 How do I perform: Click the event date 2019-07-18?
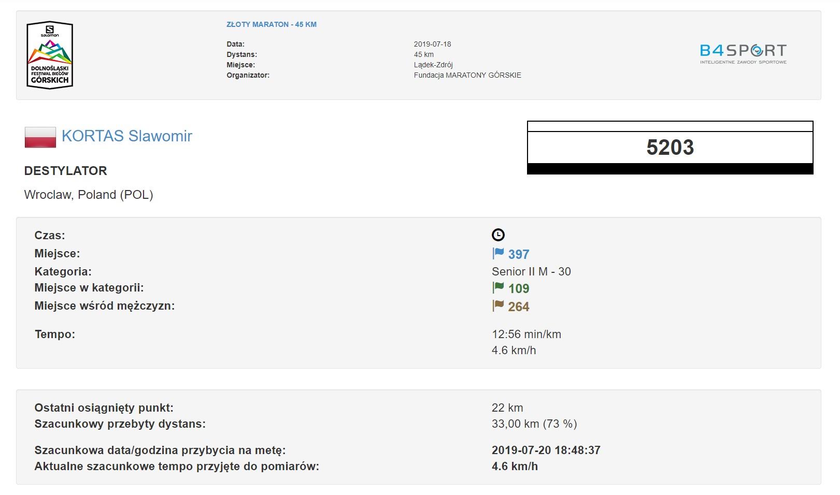[432, 44]
